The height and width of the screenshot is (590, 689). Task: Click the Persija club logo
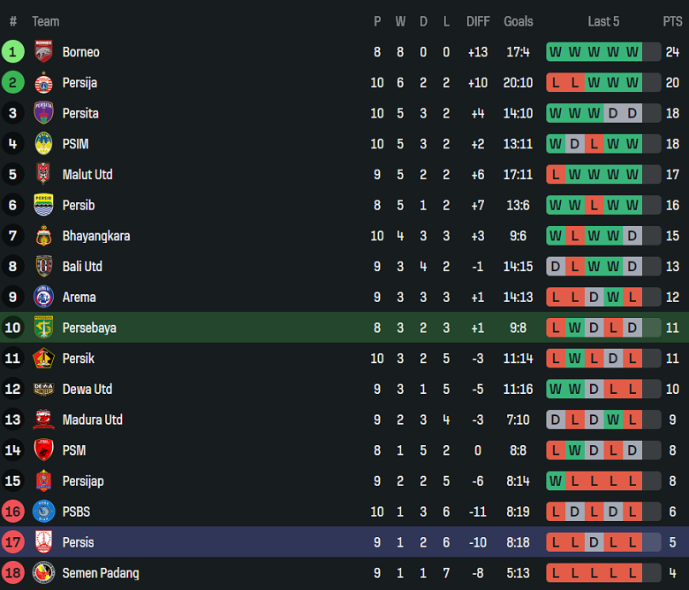click(x=43, y=83)
